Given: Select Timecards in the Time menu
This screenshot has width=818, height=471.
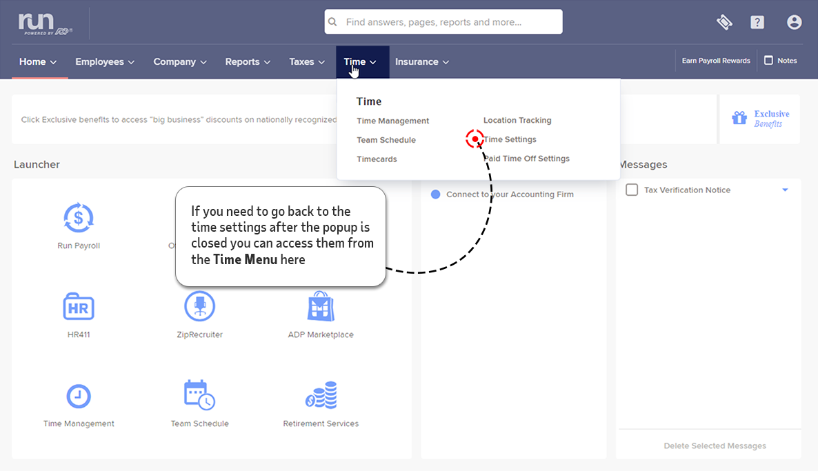Looking at the screenshot, I should coord(377,159).
